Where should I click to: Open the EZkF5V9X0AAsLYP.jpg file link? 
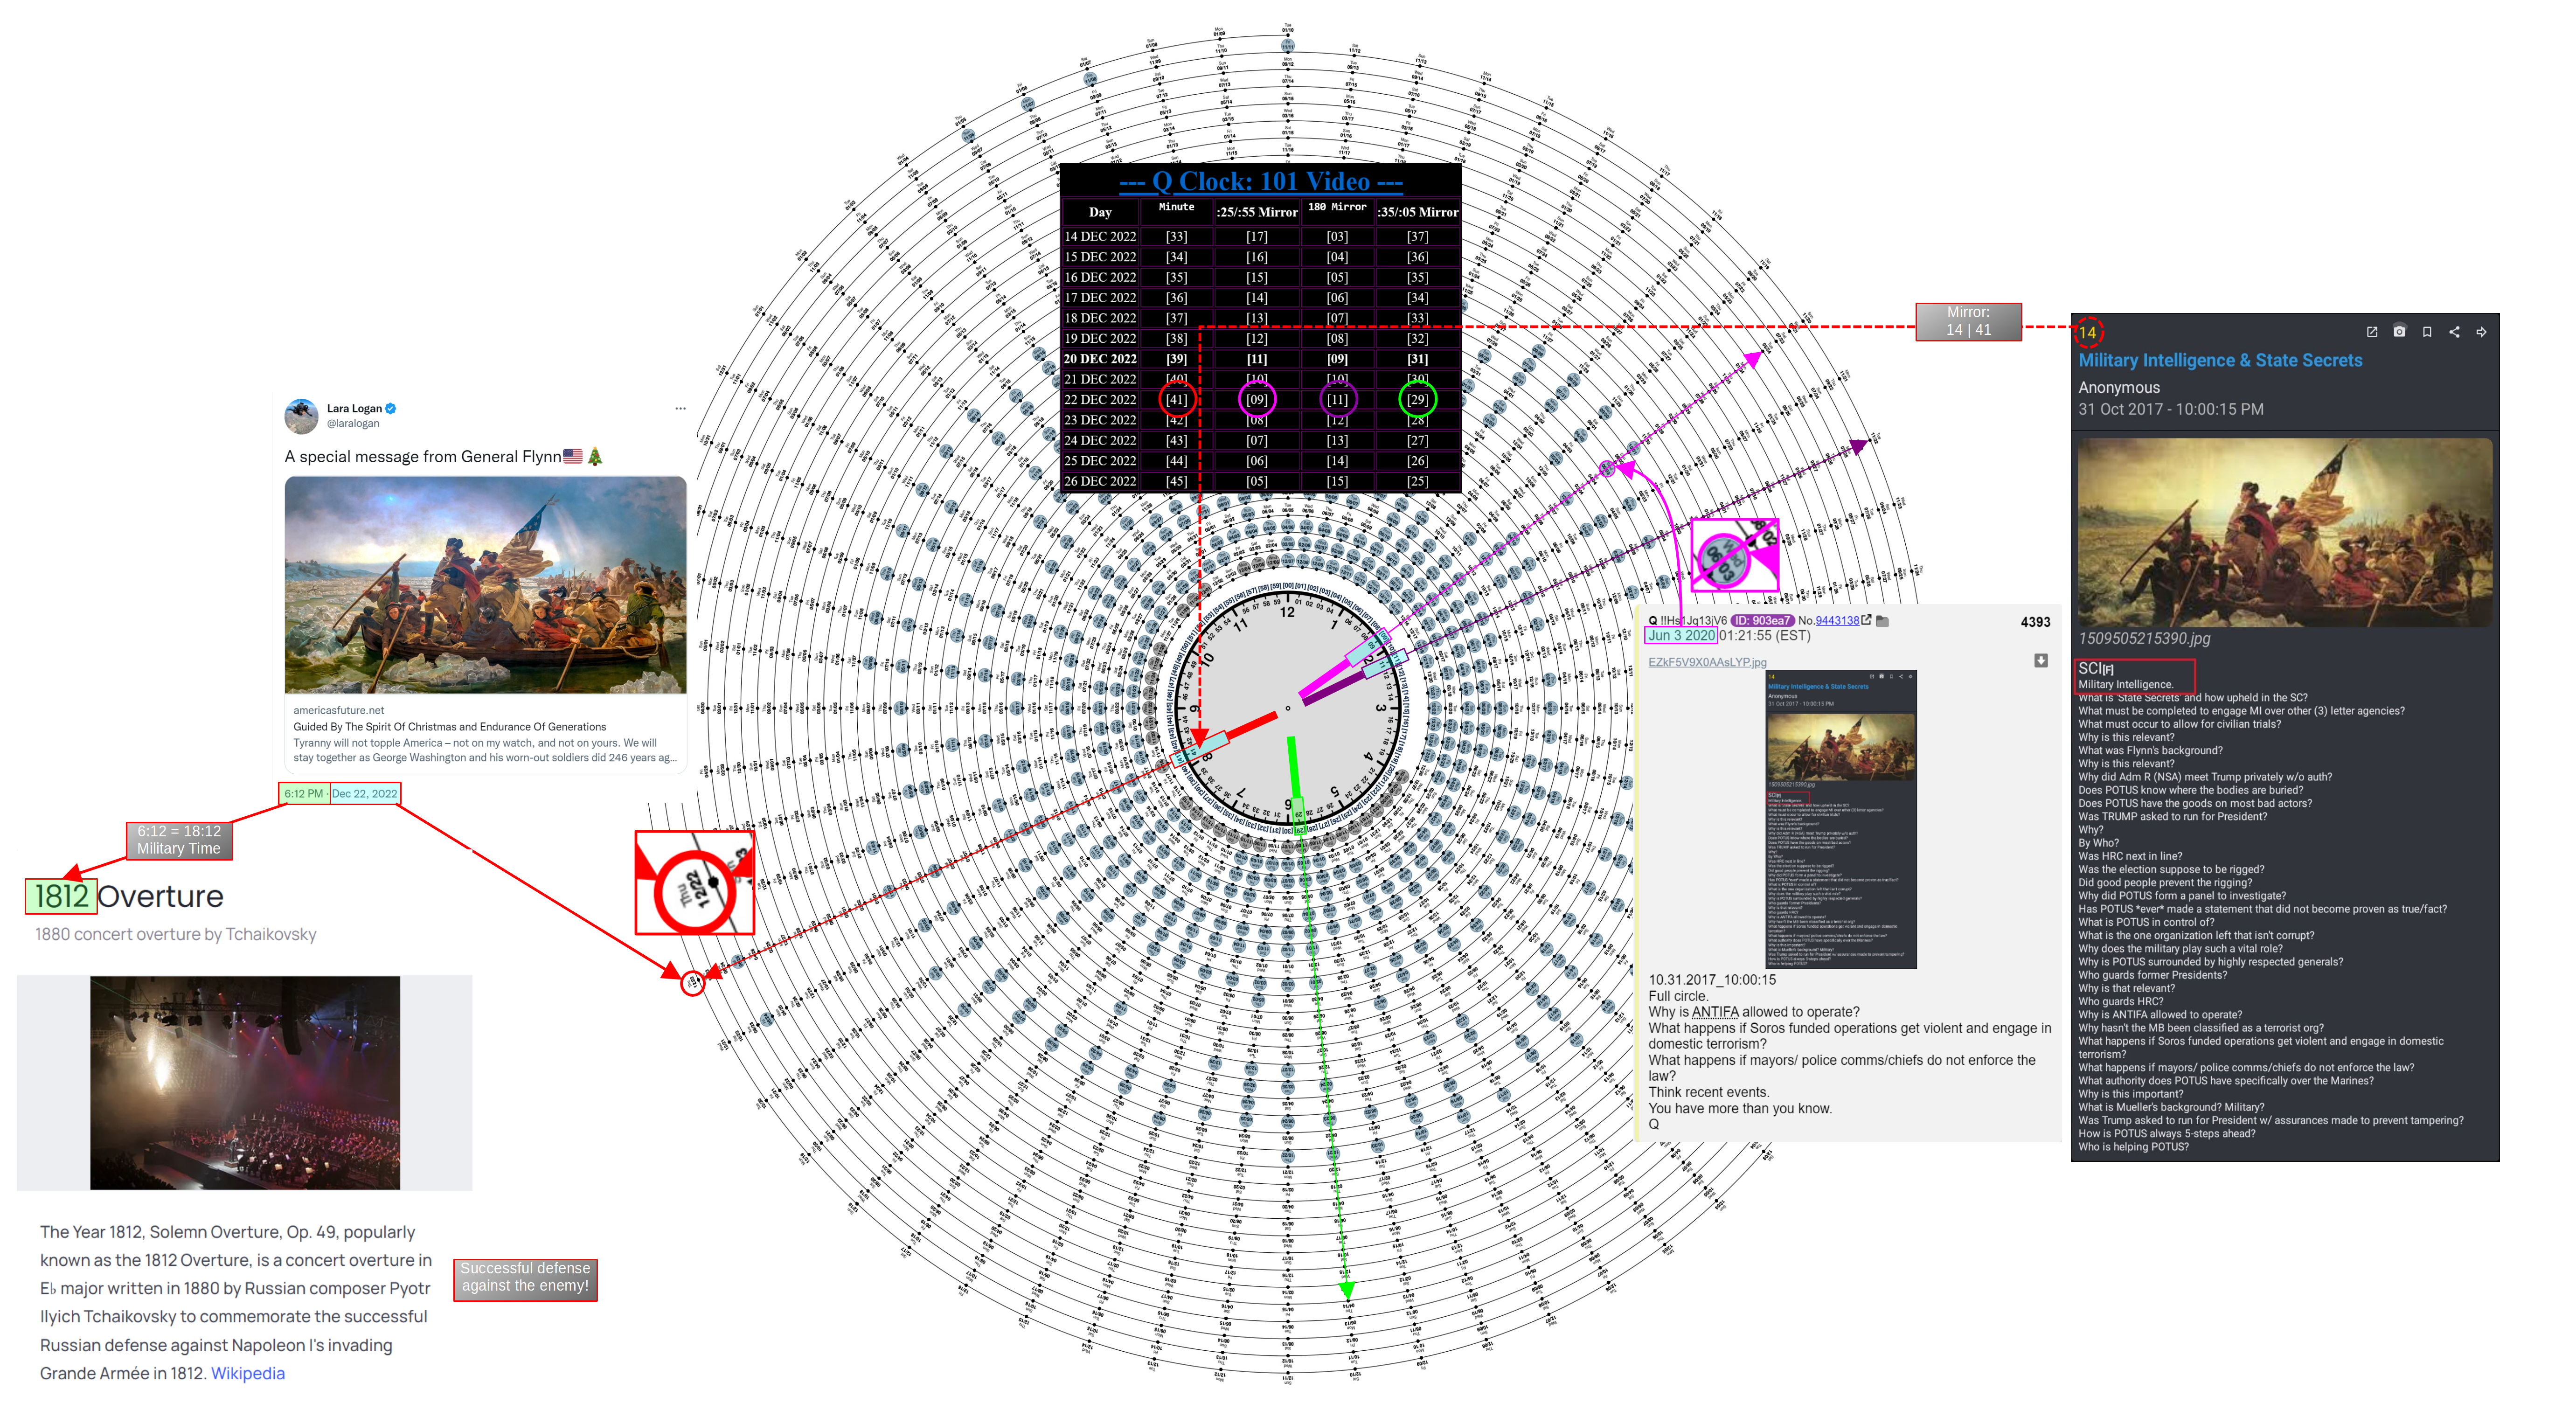(1707, 662)
